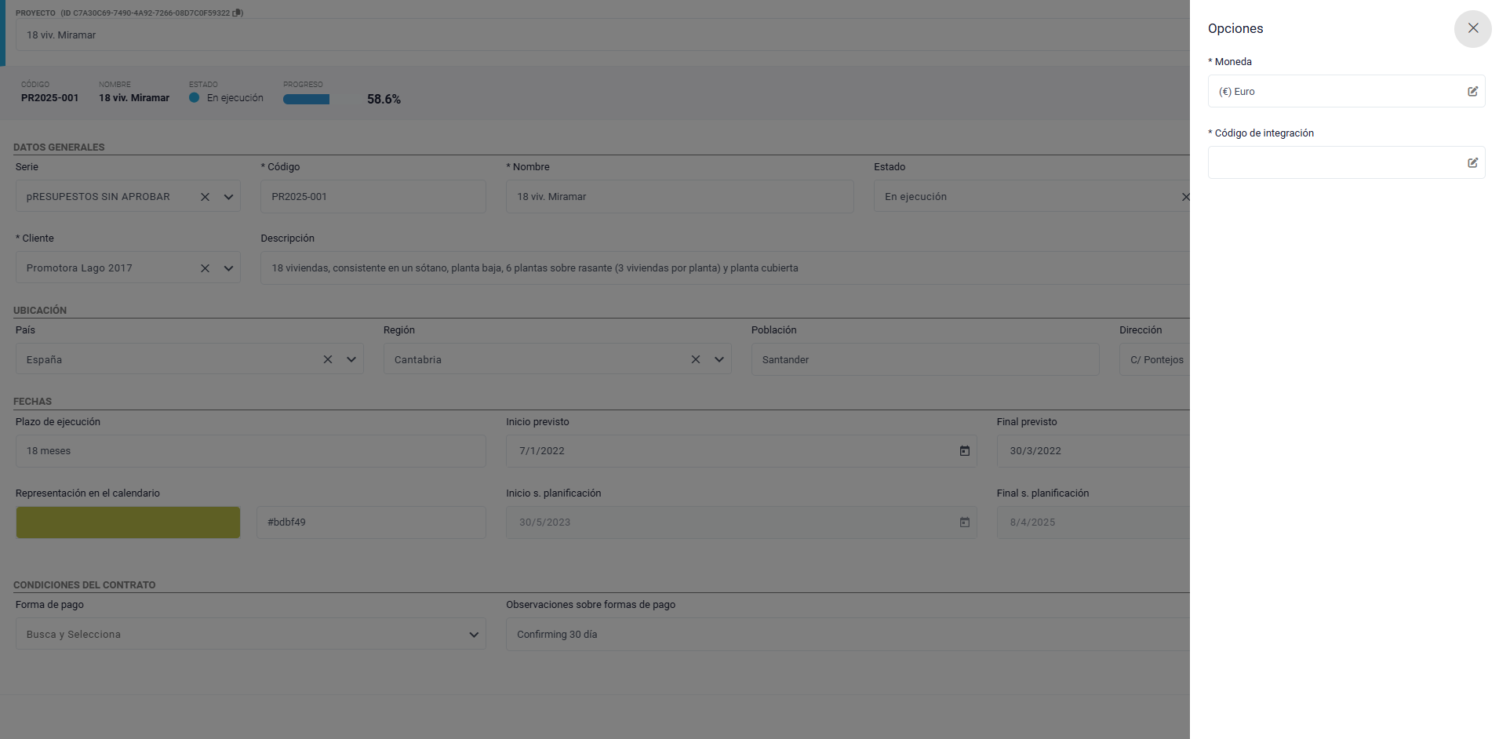
Task: Open the Inicio s. planificación calendar picker
Action: tap(964, 522)
